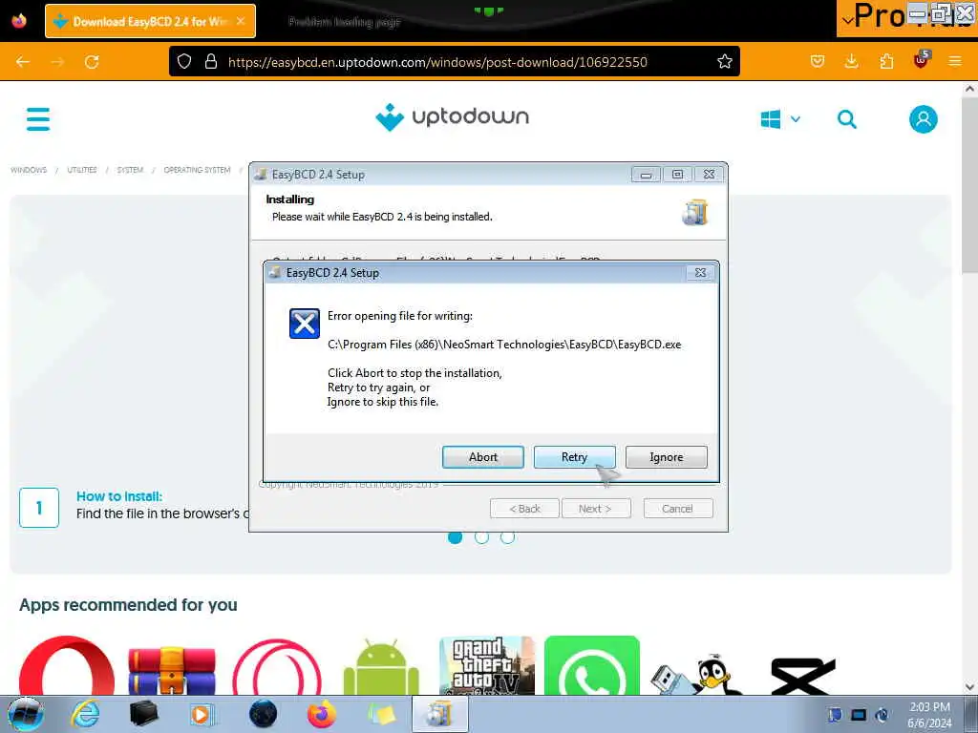
Task: Click Abort to stop the installation
Action: [482, 457]
